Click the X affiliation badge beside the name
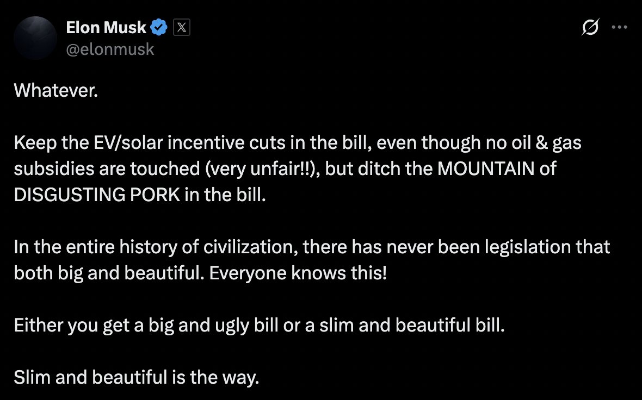This screenshot has height=400, width=642. tap(181, 27)
